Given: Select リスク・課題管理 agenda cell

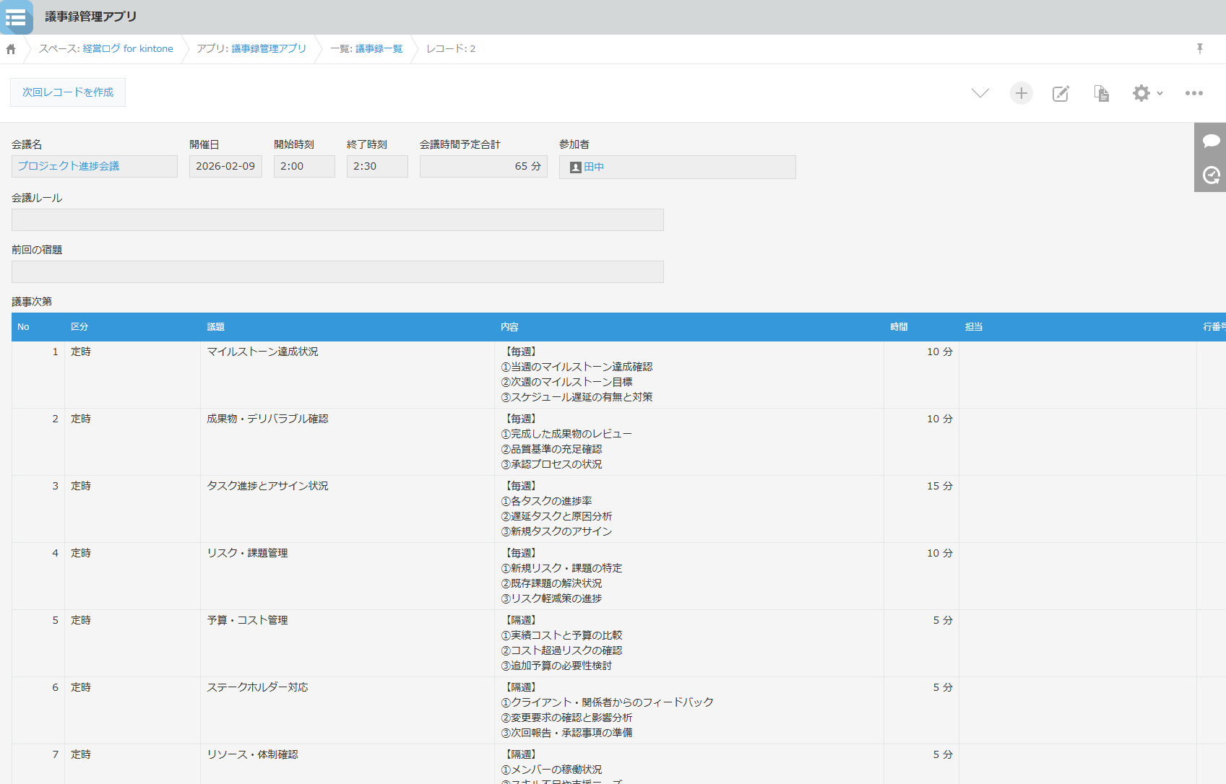Looking at the screenshot, I should point(347,576).
